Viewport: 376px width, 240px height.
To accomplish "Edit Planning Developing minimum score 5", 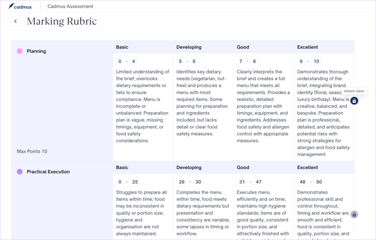I will (180, 62).
